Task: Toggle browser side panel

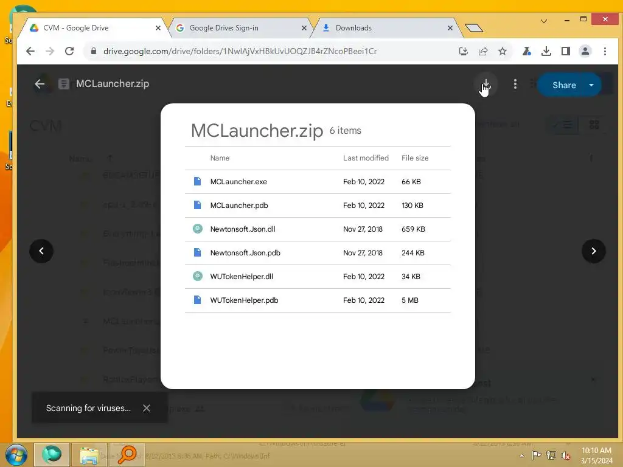Action: [x=565, y=51]
